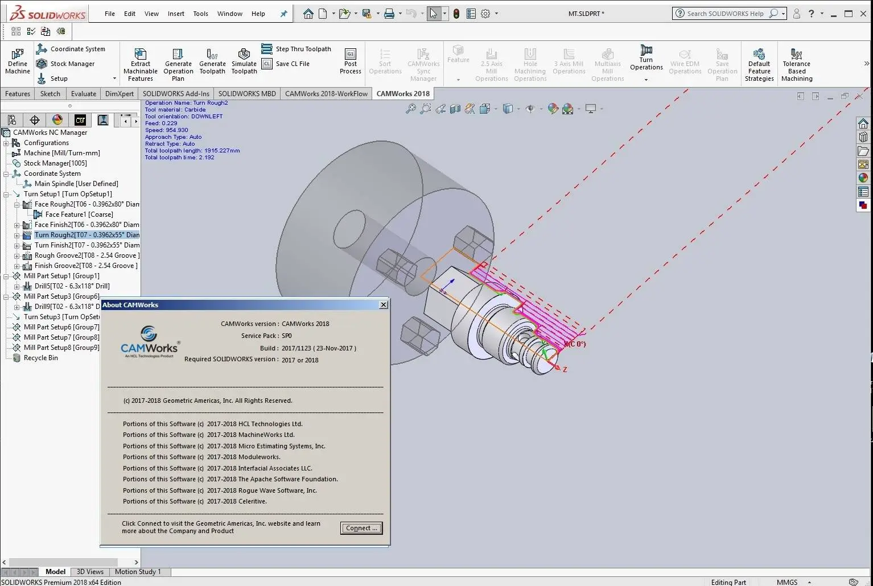This screenshot has width=873, height=586.
Task: Expand the Rough Groove2 operation
Action: (17, 255)
